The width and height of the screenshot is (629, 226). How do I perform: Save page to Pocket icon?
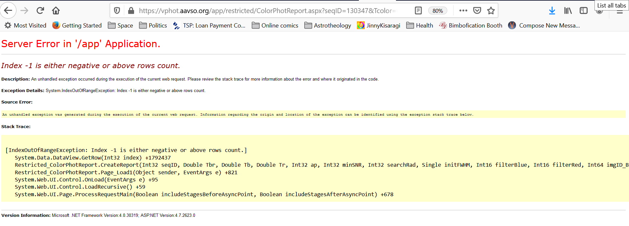tap(477, 10)
